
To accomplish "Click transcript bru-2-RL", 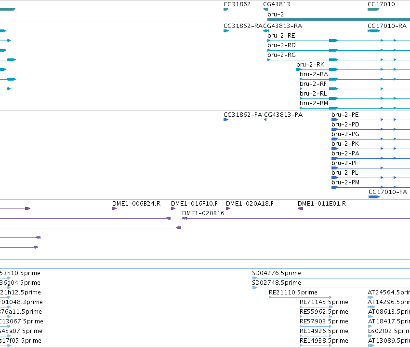I will pos(313,94).
